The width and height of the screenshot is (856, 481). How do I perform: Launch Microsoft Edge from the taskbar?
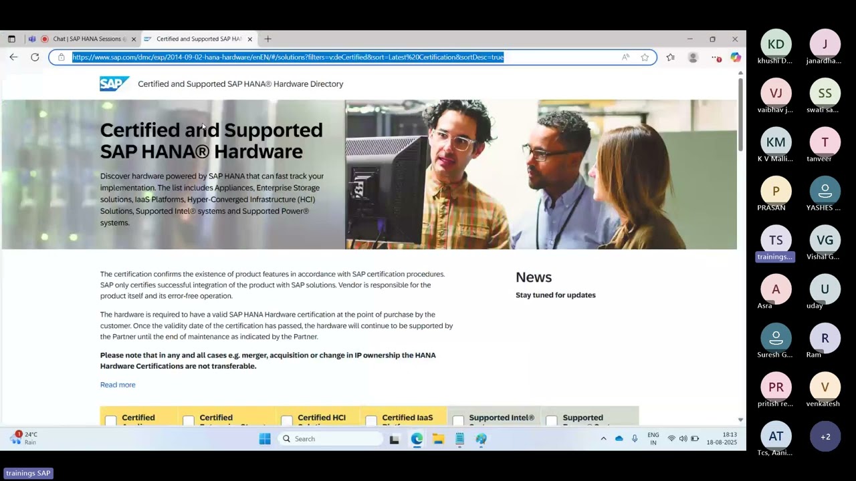(x=417, y=439)
